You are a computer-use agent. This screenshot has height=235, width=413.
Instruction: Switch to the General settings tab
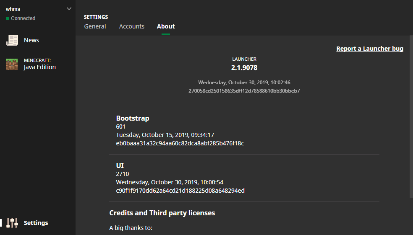pos(95,26)
